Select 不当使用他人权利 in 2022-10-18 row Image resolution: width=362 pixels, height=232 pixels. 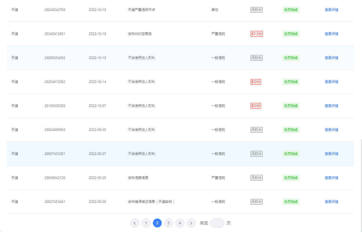[x=142, y=58]
